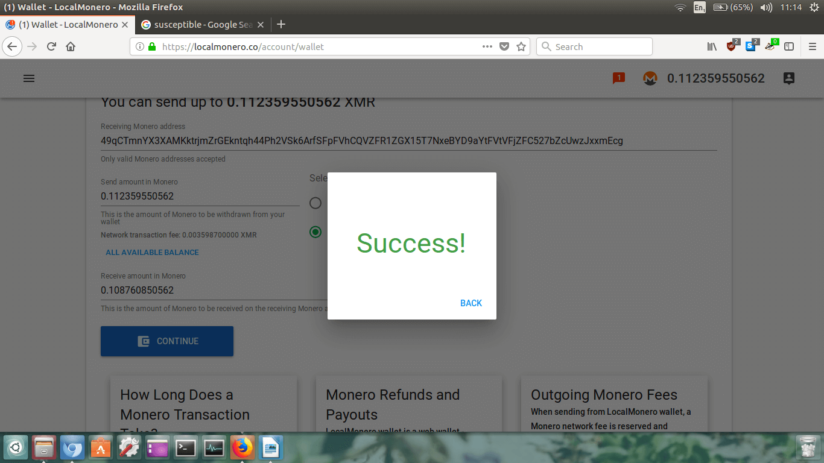Click Outgoing Monero Fees card heading

click(604, 395)
